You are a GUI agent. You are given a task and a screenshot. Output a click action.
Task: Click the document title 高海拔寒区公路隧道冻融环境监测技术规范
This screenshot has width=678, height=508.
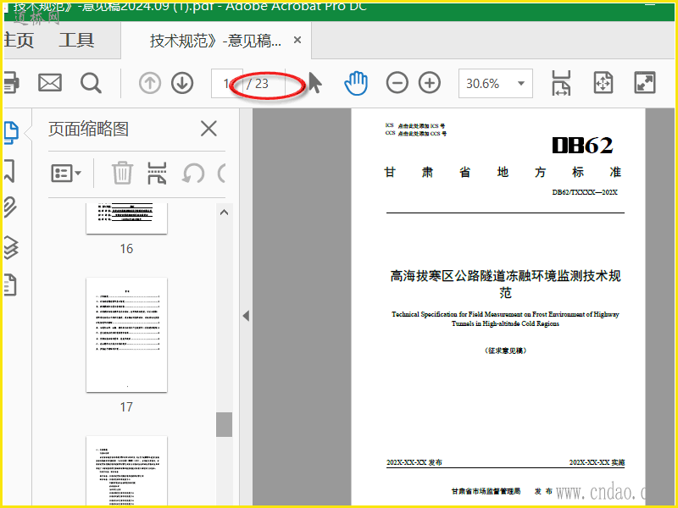[505, 284]
